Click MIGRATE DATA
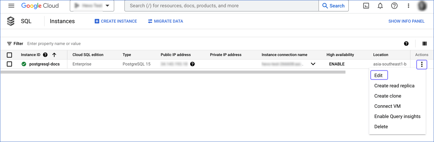 (166, 21)
